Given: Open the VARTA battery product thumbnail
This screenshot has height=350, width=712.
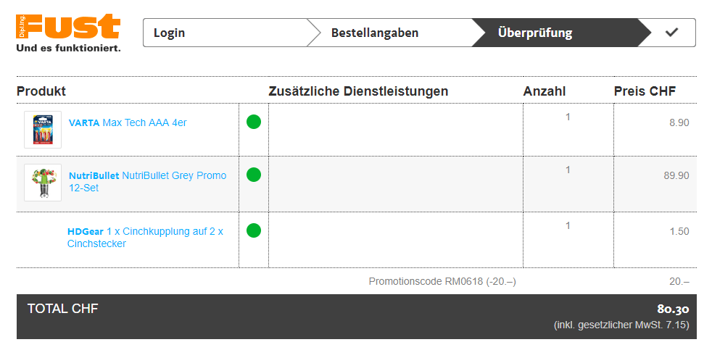Looking at the screenshot, I should [x=43, y=130].
